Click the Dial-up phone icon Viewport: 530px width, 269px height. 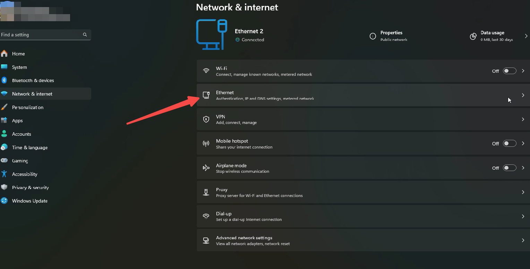206,216
